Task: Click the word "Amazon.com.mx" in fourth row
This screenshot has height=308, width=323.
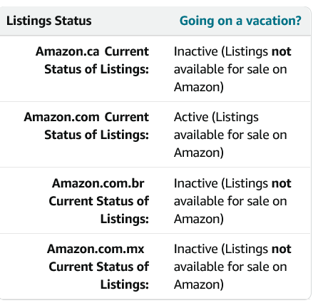Action: 96,249
